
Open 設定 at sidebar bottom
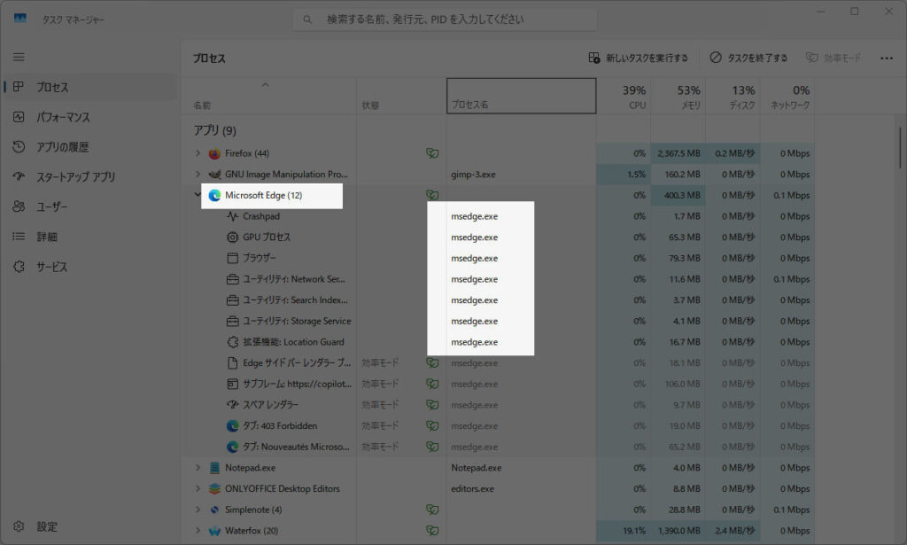coord(89,526)
